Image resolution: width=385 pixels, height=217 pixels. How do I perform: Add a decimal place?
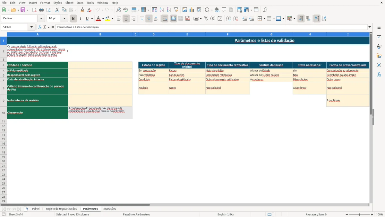tap(228, 19)
